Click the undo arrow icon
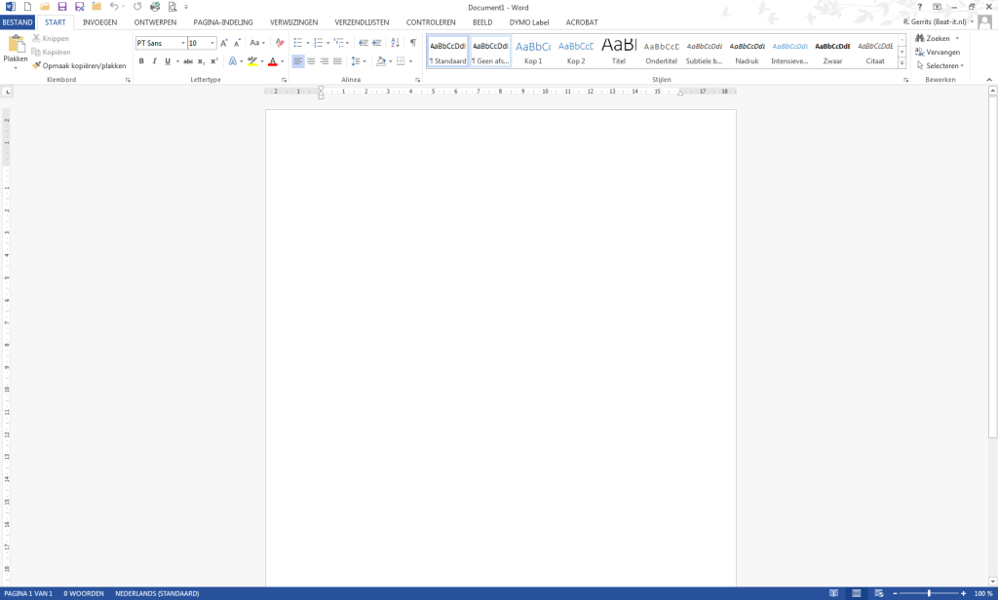Image resolution: width=998 pixels, height=600 pixels. point(113,7)
